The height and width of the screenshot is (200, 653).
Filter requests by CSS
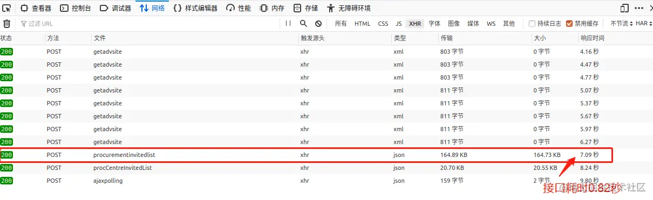(x=383, y=24)
